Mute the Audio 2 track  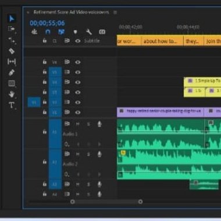point(77,154)
